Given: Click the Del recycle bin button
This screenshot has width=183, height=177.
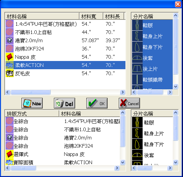Looking at the screenshot, I should click(x=65, y=103).
